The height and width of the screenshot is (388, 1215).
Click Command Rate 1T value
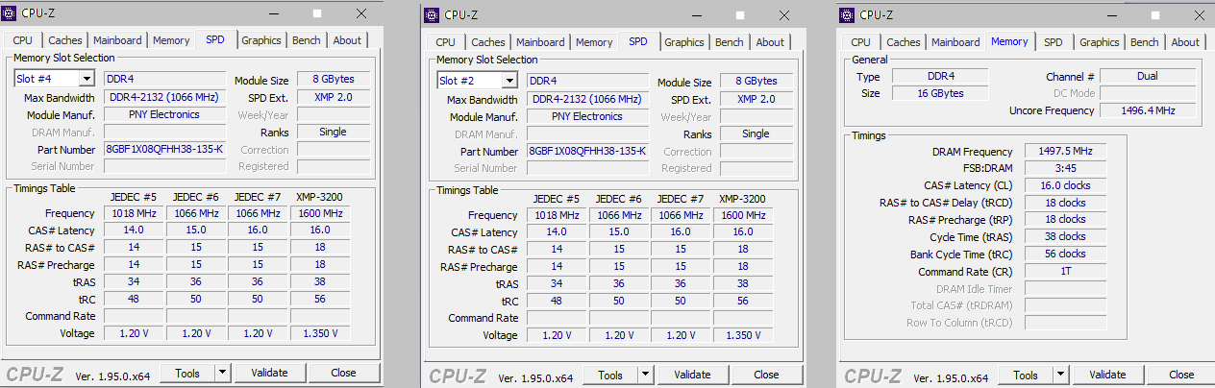pos(1065,271)
